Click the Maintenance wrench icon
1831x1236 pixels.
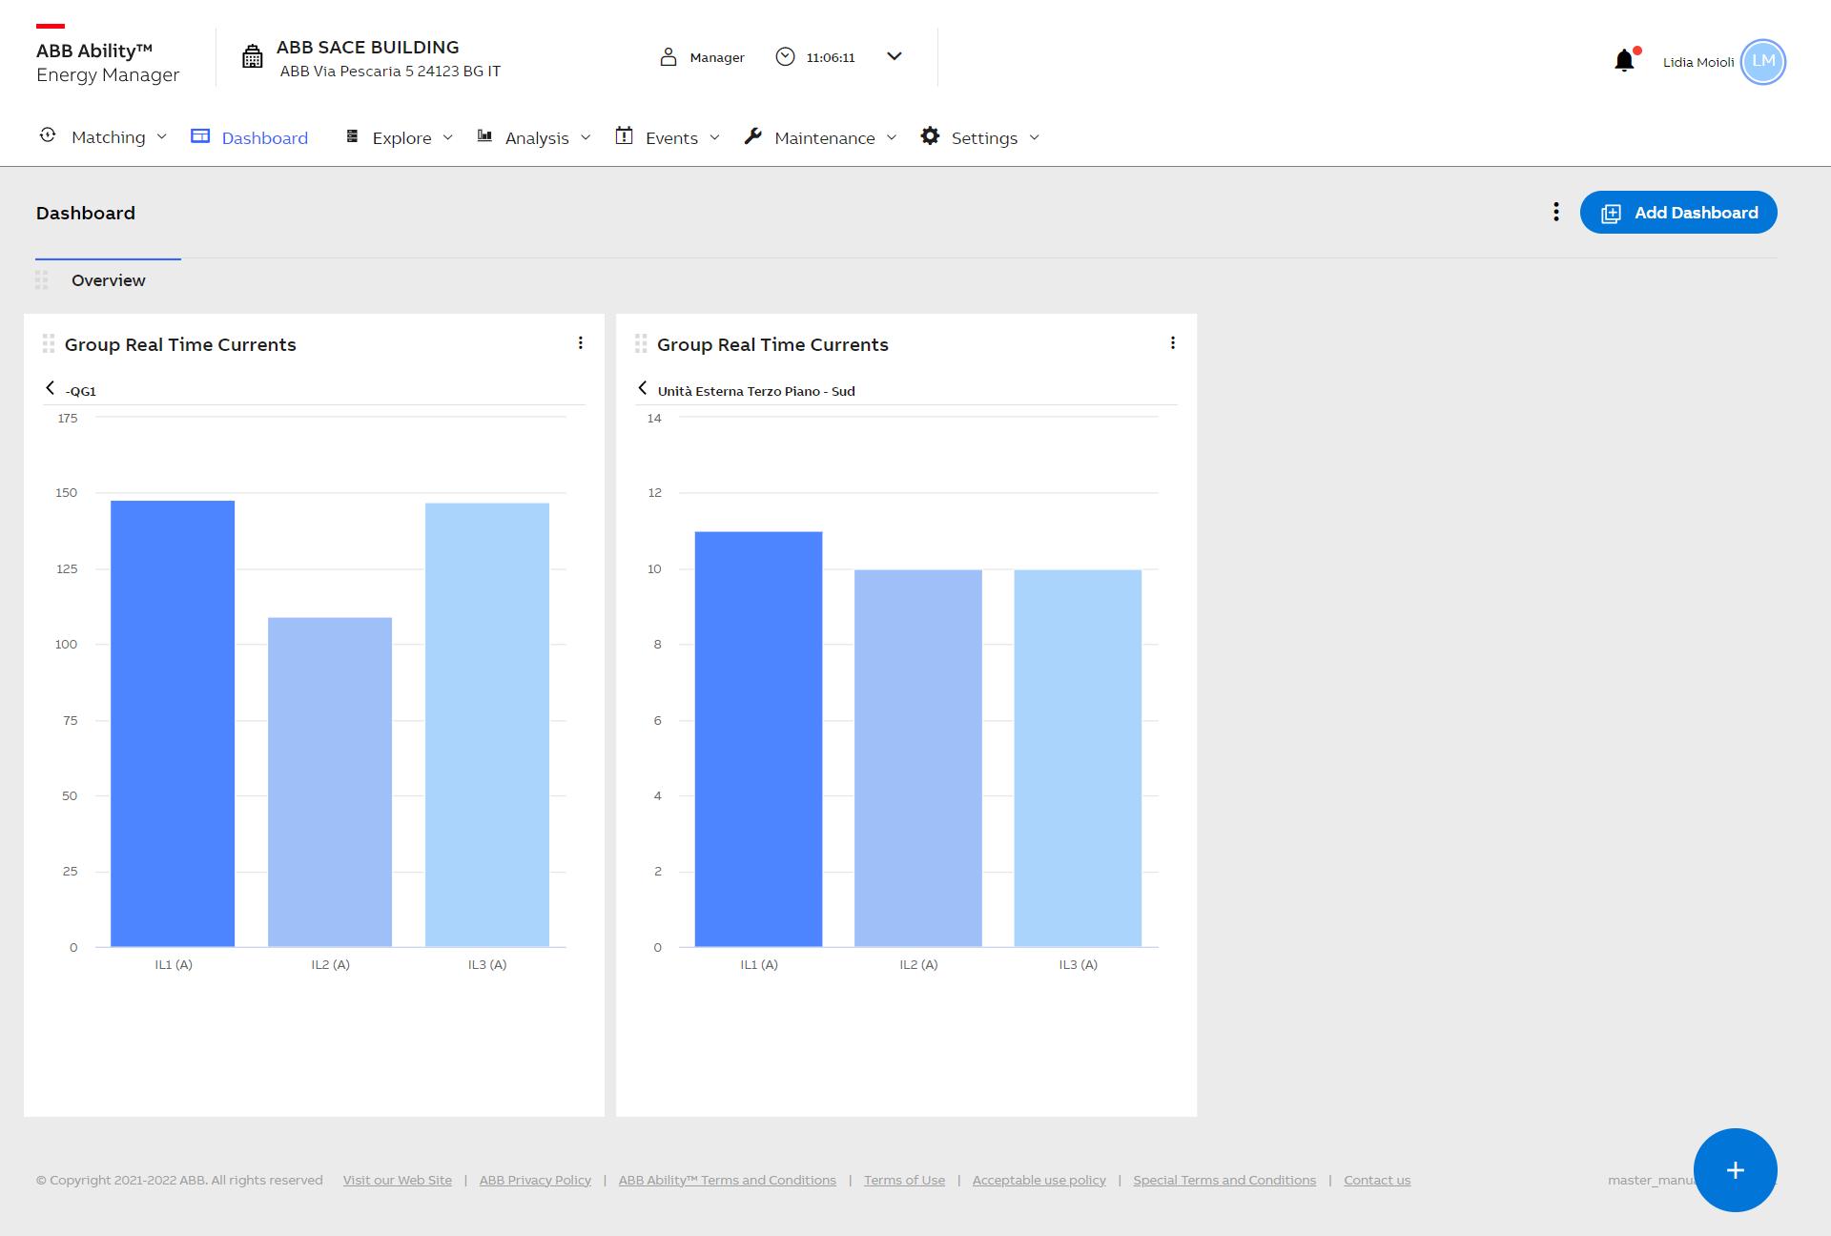click(752, 135)
